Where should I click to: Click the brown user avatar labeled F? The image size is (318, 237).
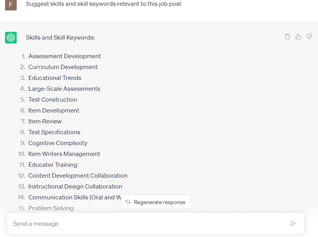pyautogui.click(x=11, y=5)
